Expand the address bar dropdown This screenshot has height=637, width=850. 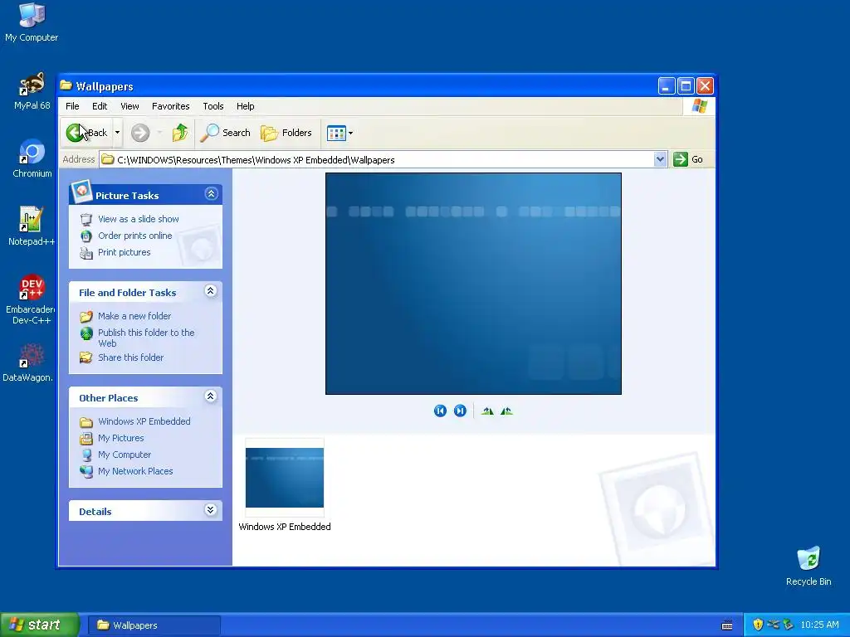pos(660,159)
